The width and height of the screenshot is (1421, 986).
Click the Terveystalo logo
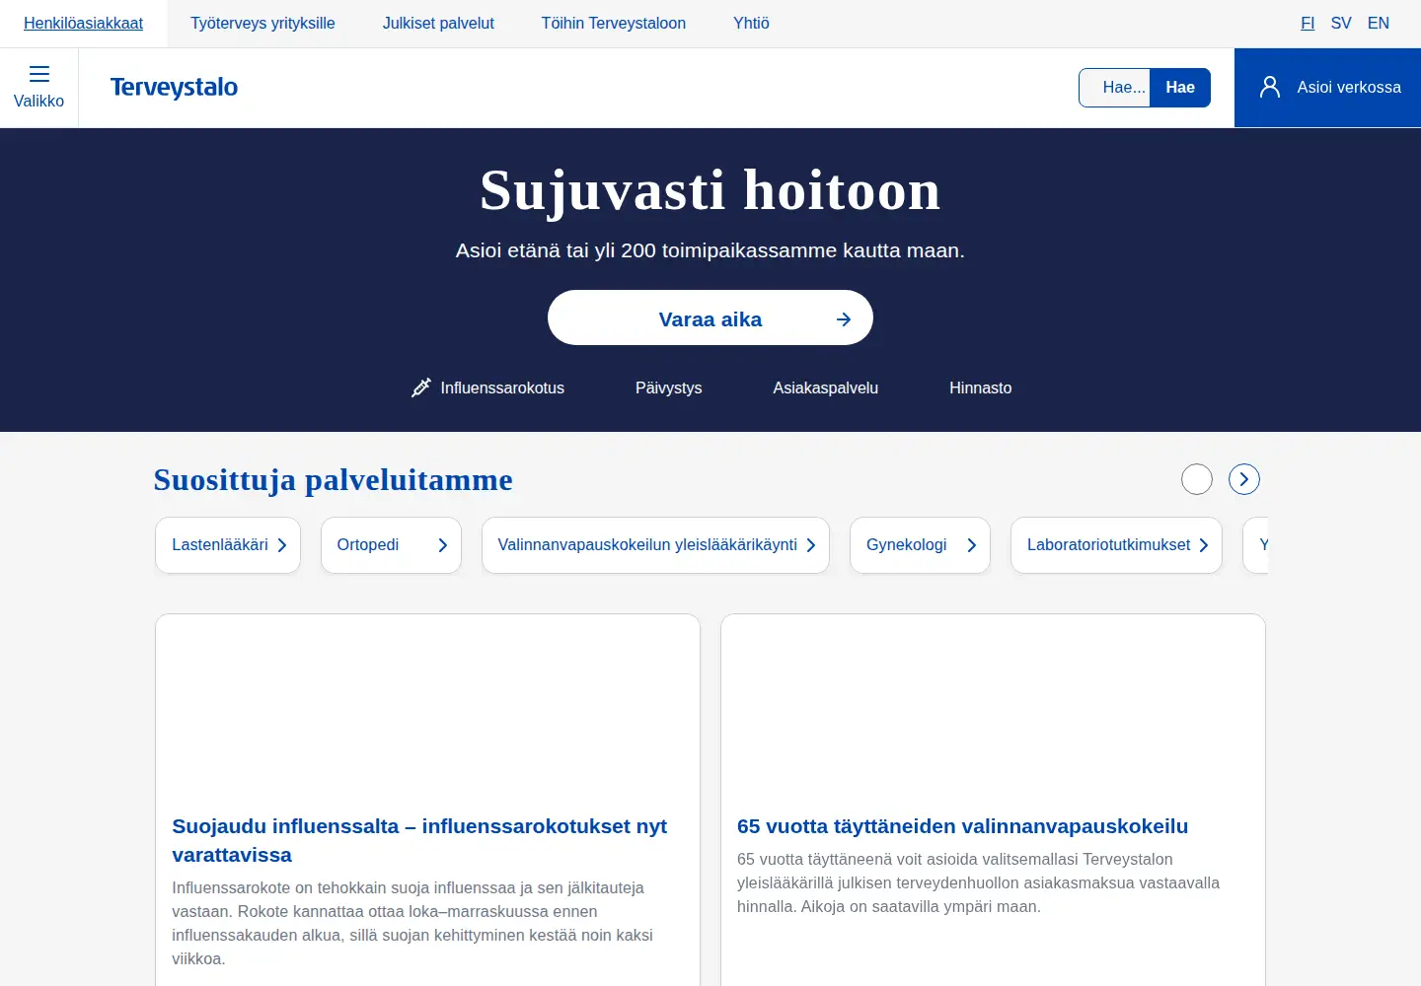174,88
